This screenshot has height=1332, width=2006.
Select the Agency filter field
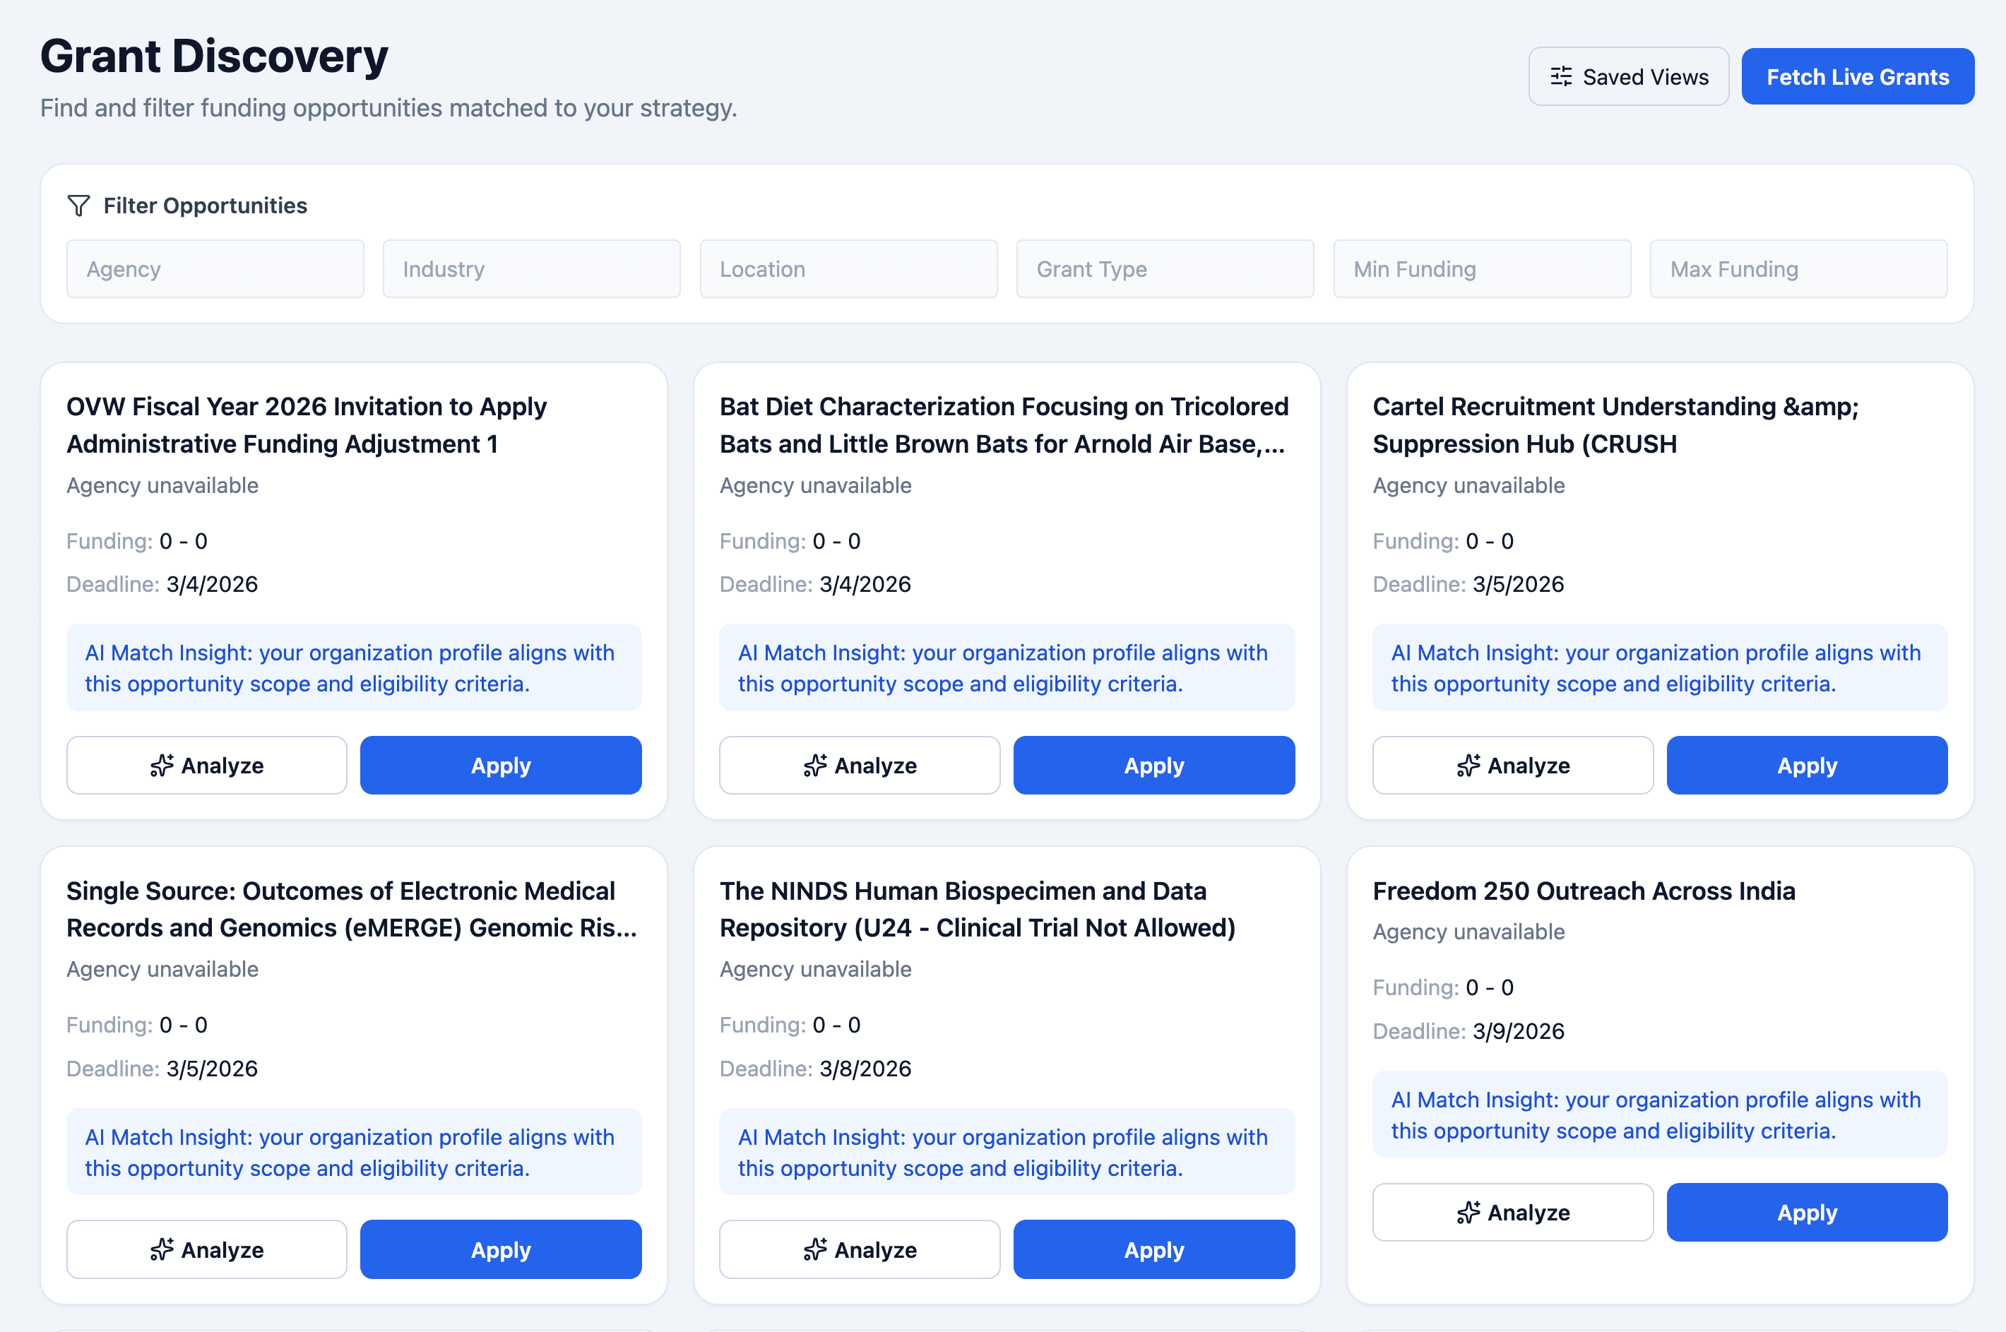point(215,268)
